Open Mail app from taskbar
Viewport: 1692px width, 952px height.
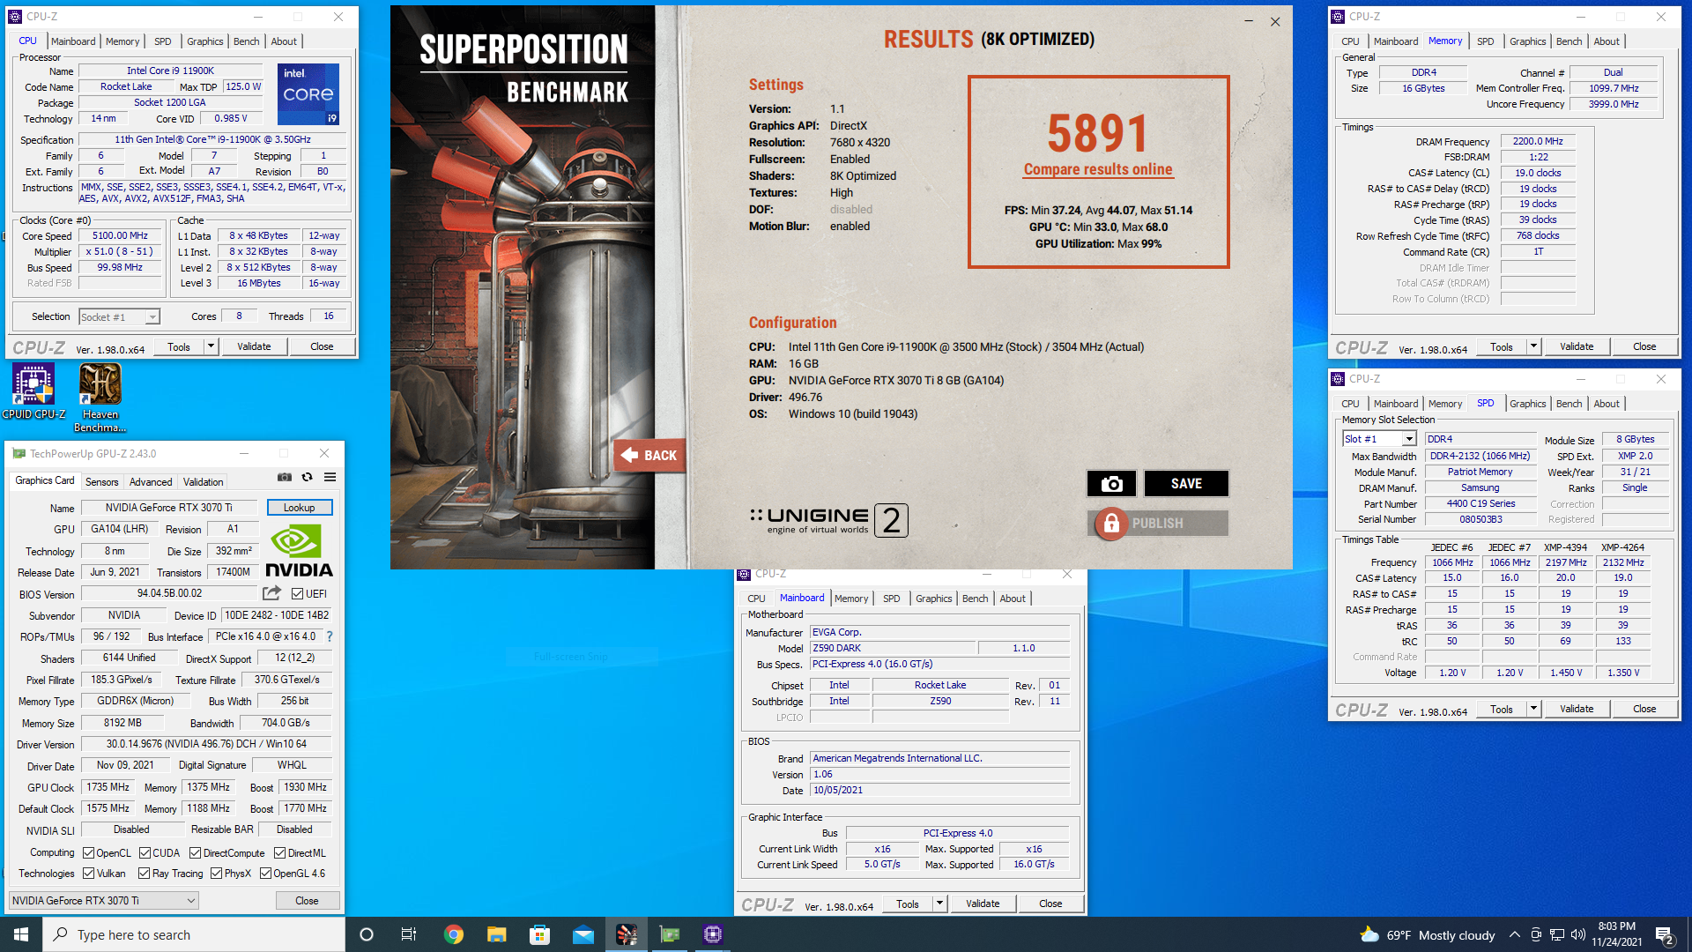583,934
